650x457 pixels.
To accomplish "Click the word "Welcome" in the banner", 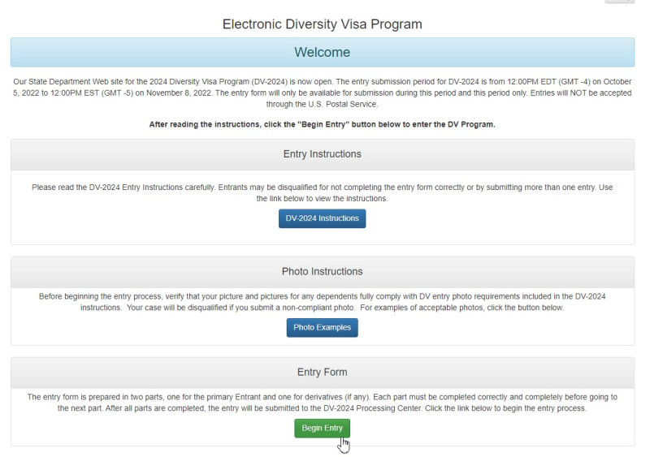I will pos(322,52).
